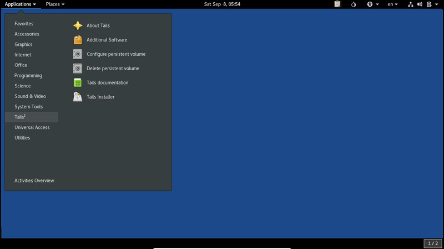
Task: Click the 1 / 2 workspace switcher
Action: click(433, 243)
